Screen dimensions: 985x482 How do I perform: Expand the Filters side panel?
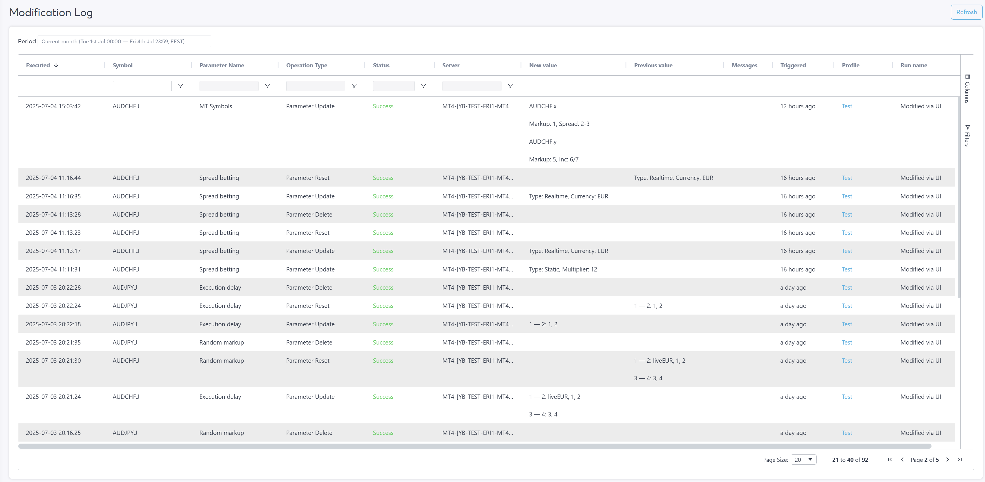967,135
